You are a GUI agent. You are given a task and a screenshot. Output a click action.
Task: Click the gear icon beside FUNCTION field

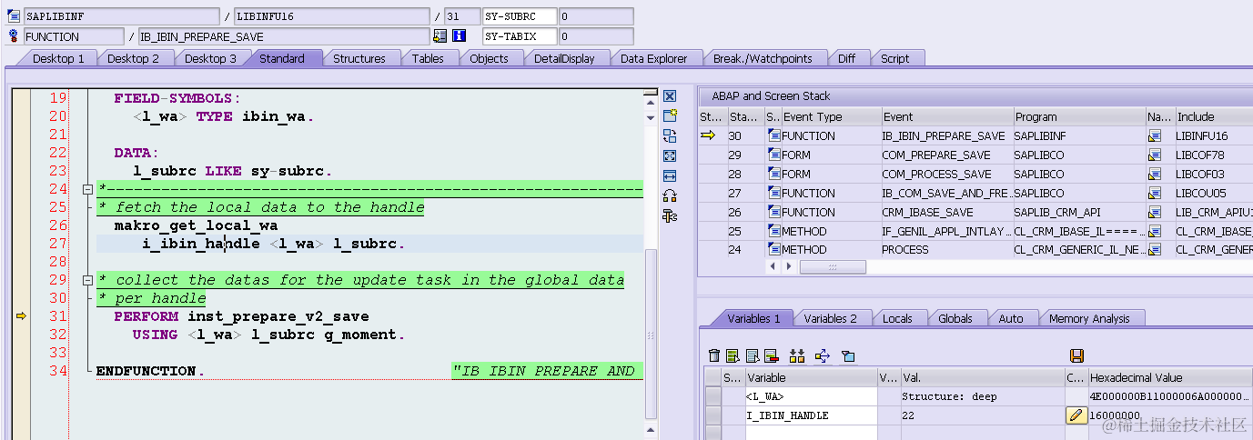(x=15, y=36)
